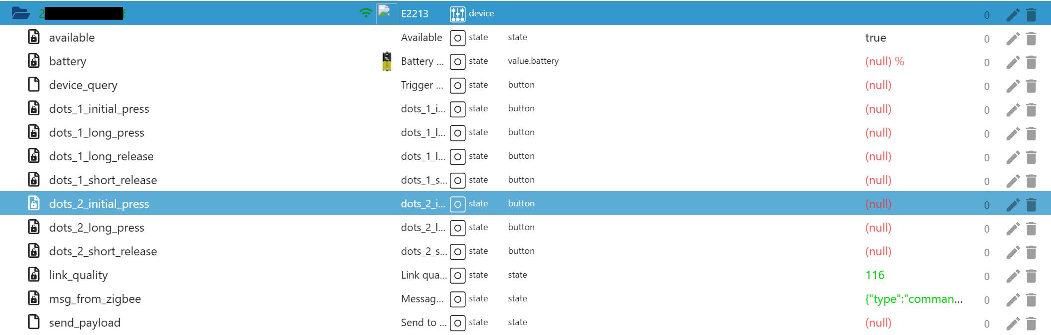The image size is (1051, 335).
Task: Click the device type icon in header
Action: (457, 14)
